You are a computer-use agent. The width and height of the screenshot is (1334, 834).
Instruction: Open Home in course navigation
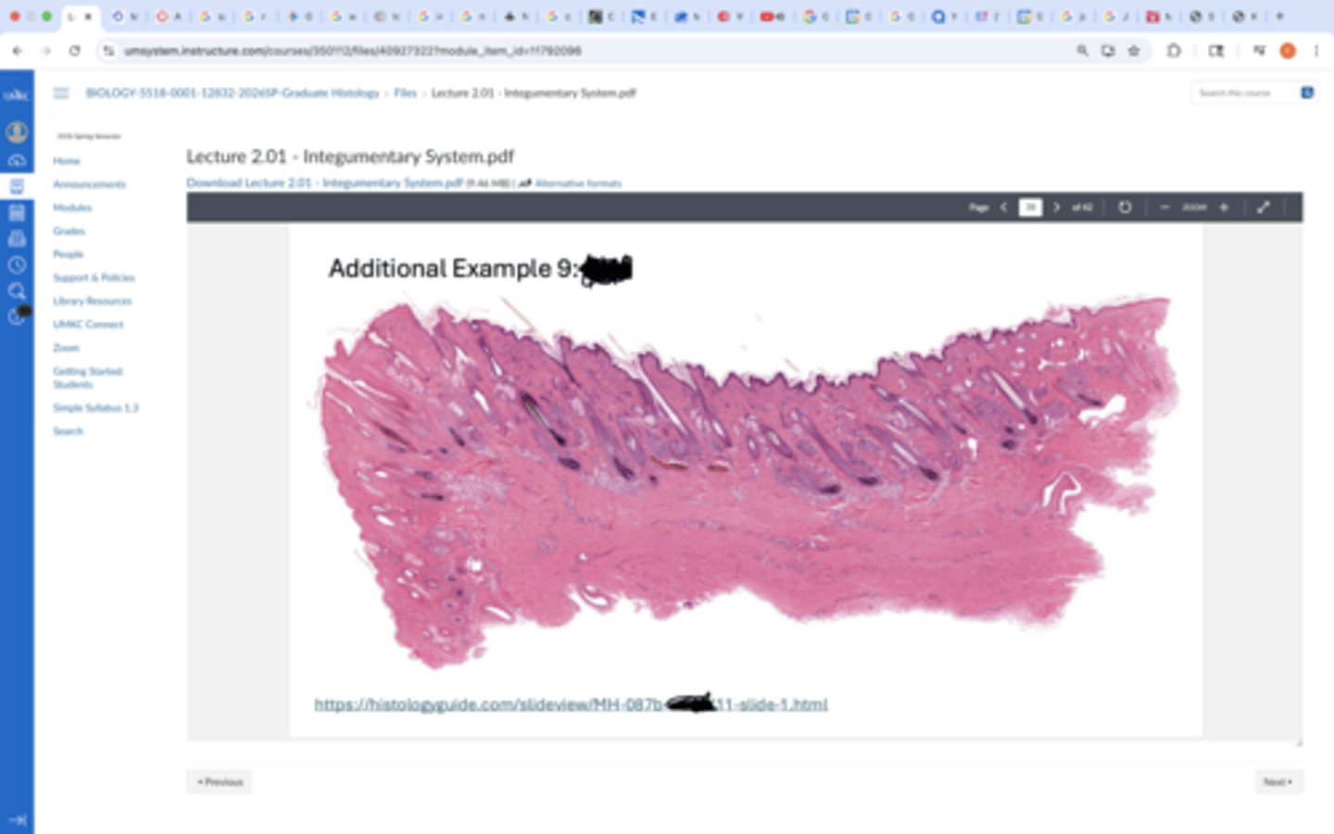click(x=67, y=161)
